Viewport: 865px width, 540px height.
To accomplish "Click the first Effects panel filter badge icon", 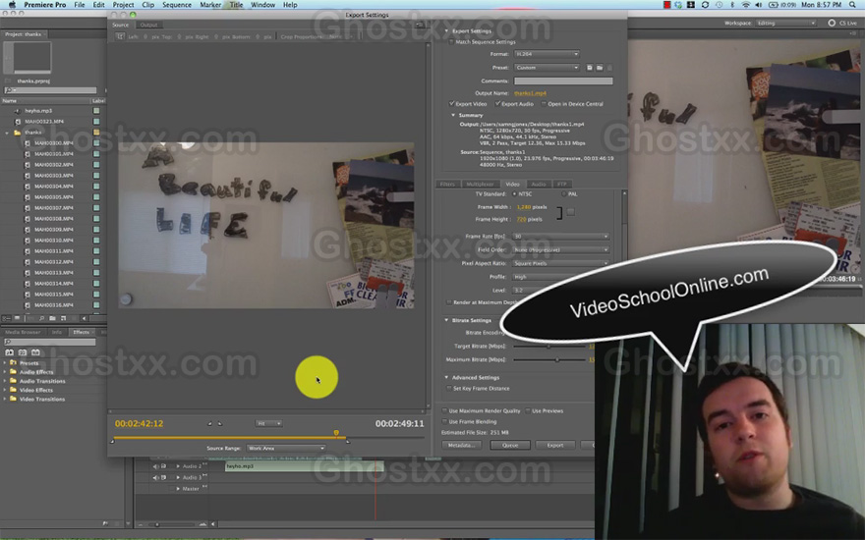I will 10,352.
